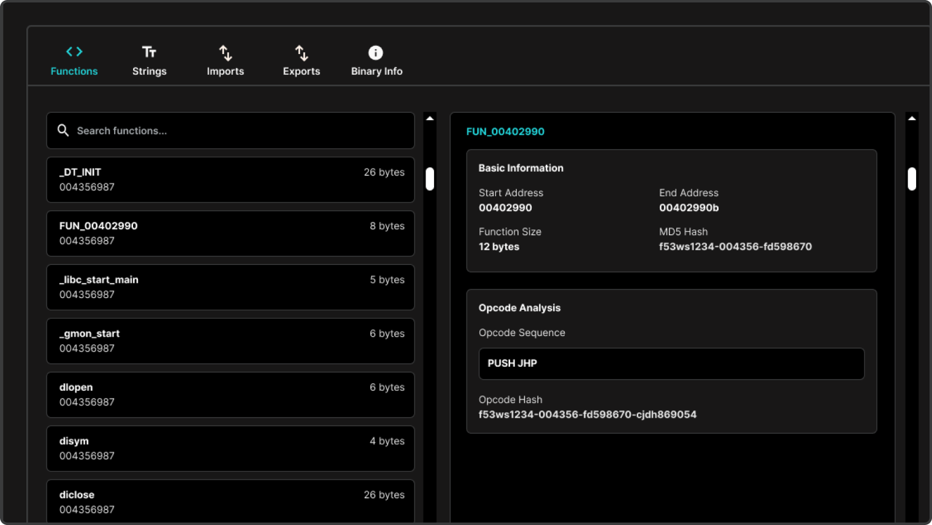The image size is (932, 525).
Task: Switch to the Strings tab label
Action: (149, 71)
